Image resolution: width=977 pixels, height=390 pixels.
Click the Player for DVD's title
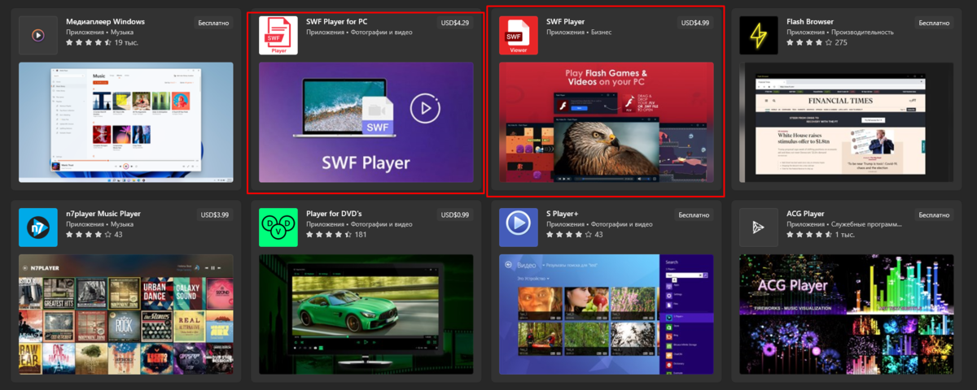pyautogui.click(x=334, y=213)
